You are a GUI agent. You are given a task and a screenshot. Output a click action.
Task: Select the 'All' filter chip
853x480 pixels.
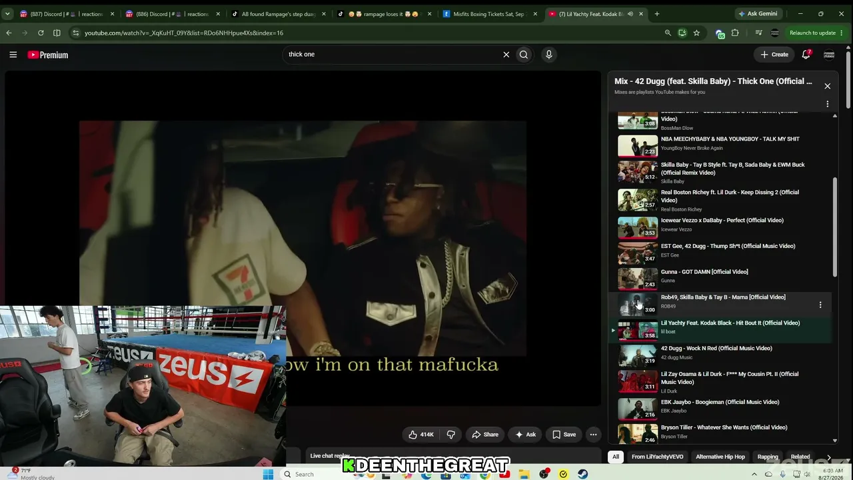(x=616, y=457)
